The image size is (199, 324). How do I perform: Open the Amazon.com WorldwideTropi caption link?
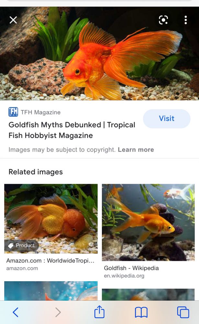click(50, 260)
